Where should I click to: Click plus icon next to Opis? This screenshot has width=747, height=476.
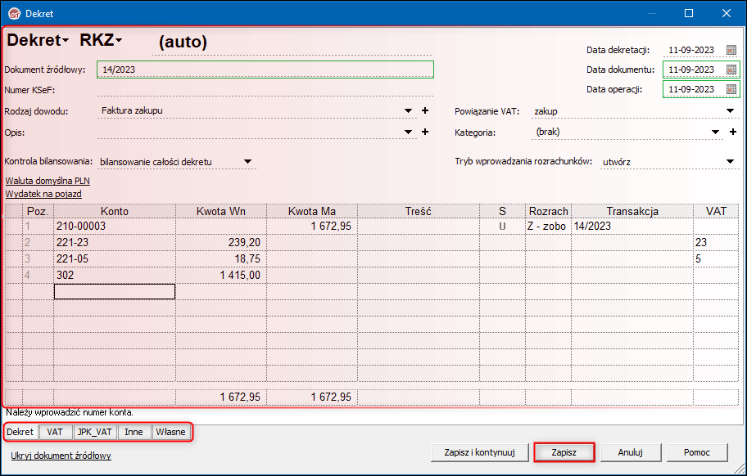tap(425, 132)
